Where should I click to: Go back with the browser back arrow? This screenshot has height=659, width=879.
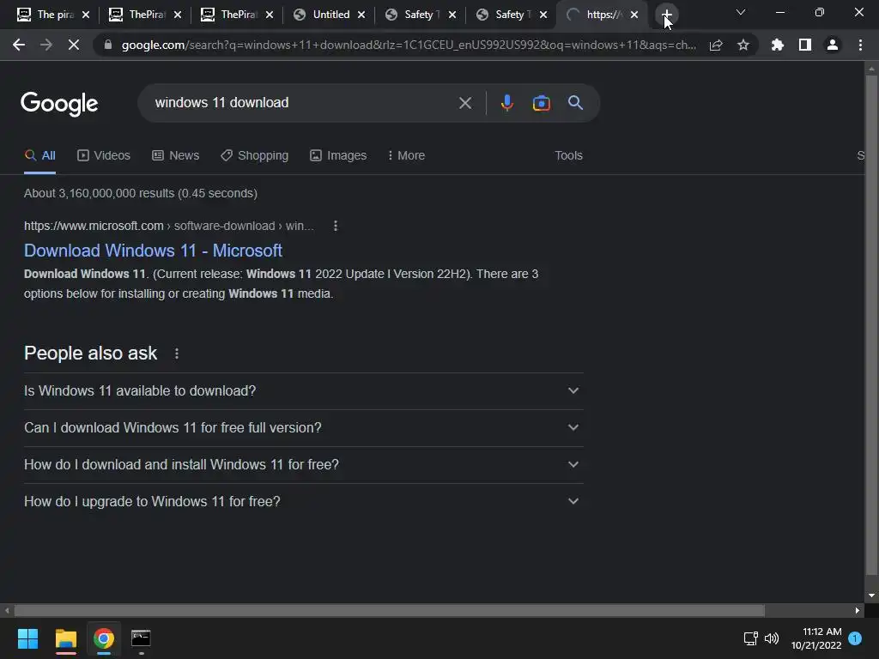tap(19, 45)
